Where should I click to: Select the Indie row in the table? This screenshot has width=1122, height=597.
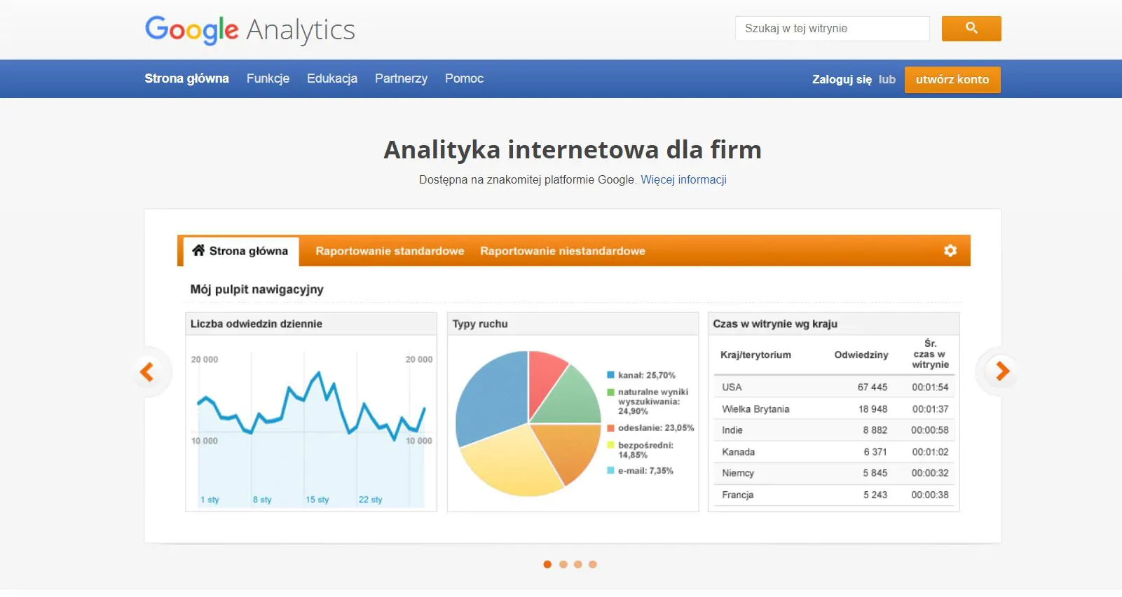pos(834,430)
